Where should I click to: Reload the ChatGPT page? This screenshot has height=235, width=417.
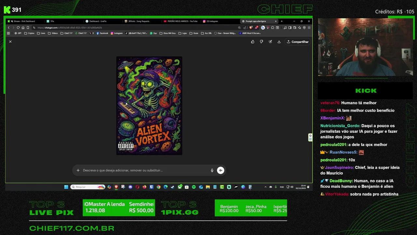coord(18,28)
